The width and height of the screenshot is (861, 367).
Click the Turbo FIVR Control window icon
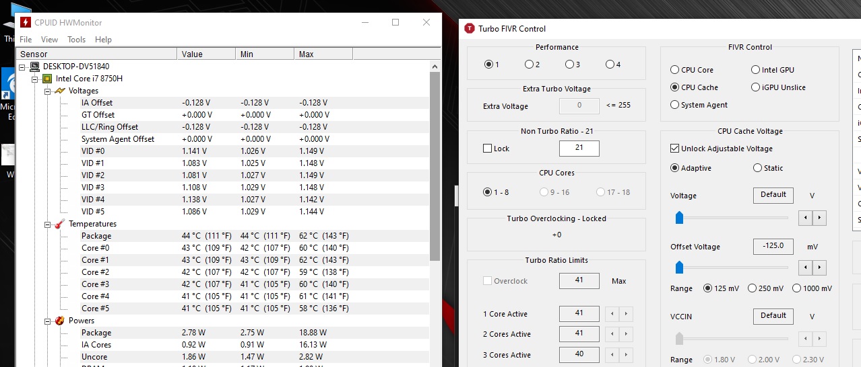coord(470,28)
